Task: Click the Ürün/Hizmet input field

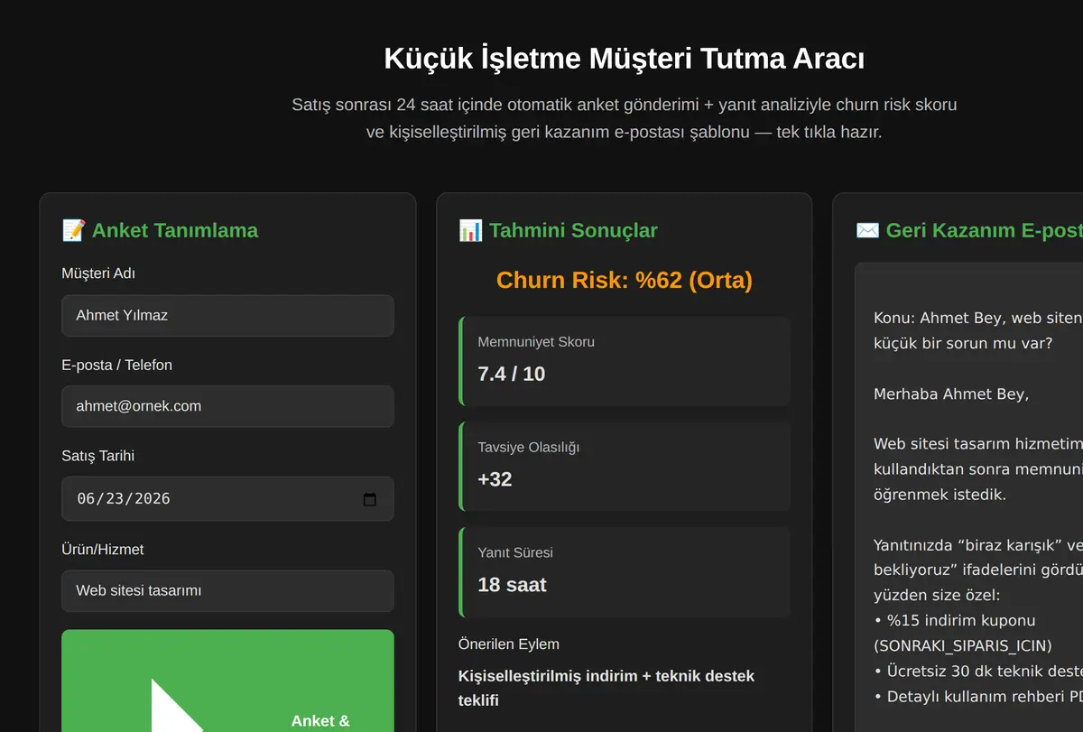Action: click(227, 591)
